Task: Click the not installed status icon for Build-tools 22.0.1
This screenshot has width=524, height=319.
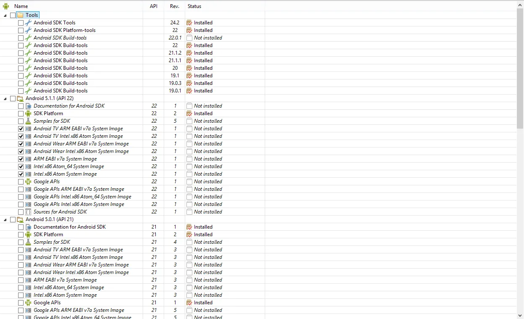Action: (189, 38)
